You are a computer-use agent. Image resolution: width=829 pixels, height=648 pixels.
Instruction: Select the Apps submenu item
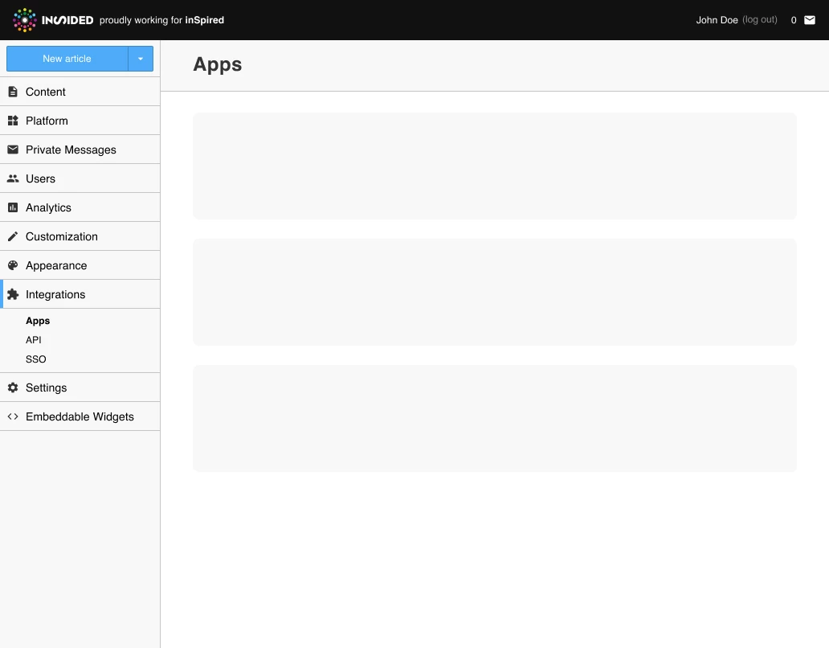coord(38,321)
